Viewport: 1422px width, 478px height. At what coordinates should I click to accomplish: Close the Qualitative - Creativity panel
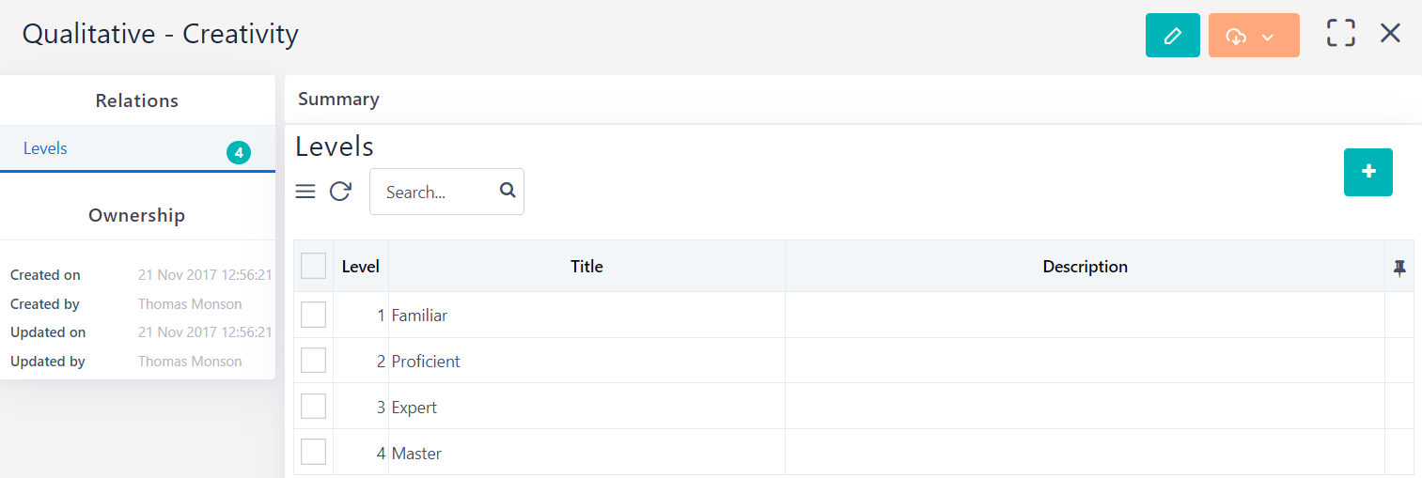1390,34
